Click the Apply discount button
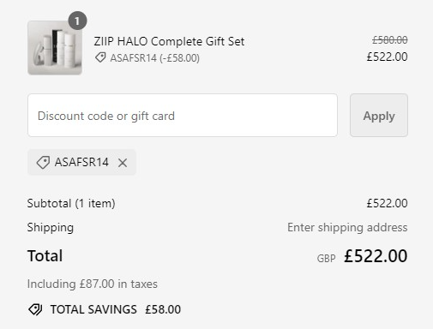 379,116
